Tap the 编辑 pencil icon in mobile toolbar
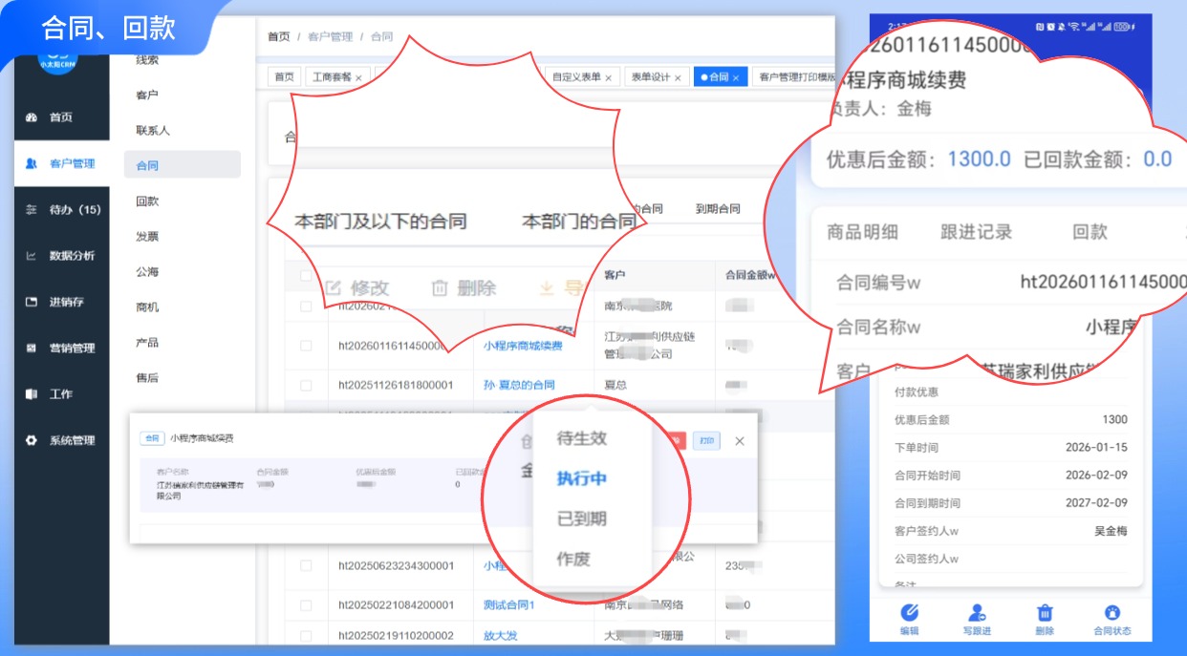The image size is (1187, 656). coord(909,613)
